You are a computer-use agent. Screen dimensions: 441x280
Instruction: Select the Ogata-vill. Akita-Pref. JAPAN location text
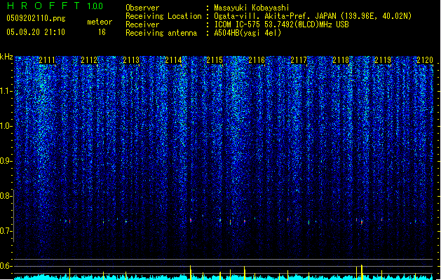(313, 16)
